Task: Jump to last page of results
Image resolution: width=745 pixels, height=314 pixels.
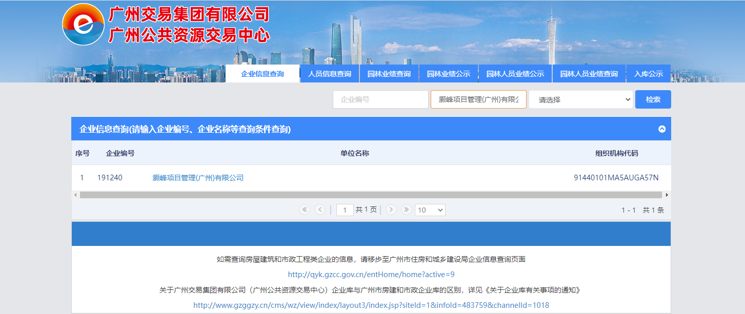Action: [407, 210]
